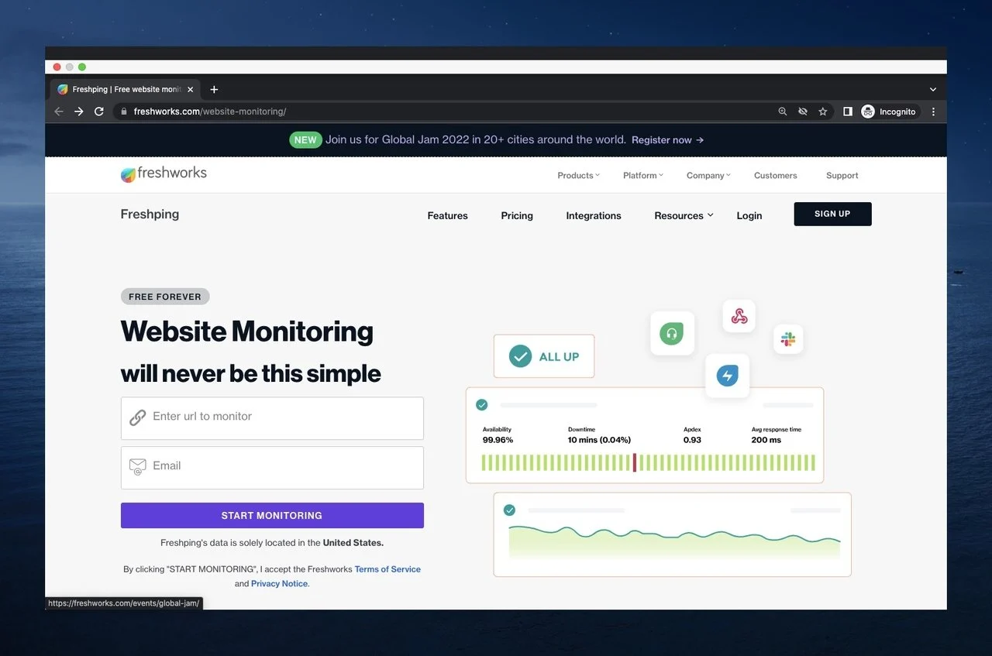Image resolution: width=992 pixels, height=656 pixels.
Task: Go to the Pricing page
Action: [x=517, y=216]
